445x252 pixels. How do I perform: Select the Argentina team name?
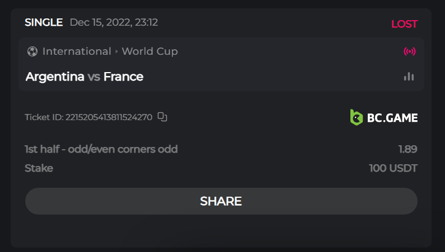(x=55, y=77)
